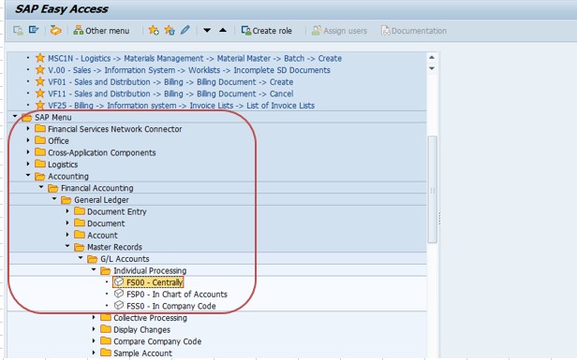The width and height of the screenshot is (577, 360).
Task: Collapse the G/L Accounts arrow
Action: coord(81,258)
